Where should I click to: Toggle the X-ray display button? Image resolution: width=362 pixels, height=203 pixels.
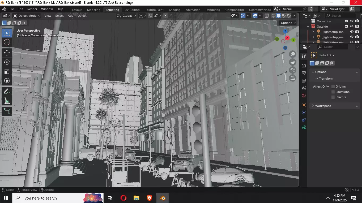[x=267, y=16]
